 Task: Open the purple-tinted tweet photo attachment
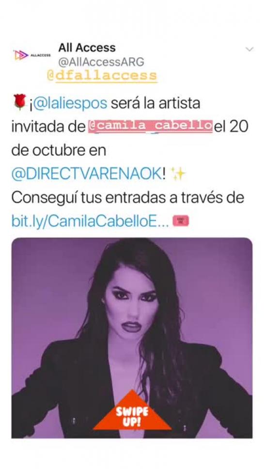(x=132, y=338)
